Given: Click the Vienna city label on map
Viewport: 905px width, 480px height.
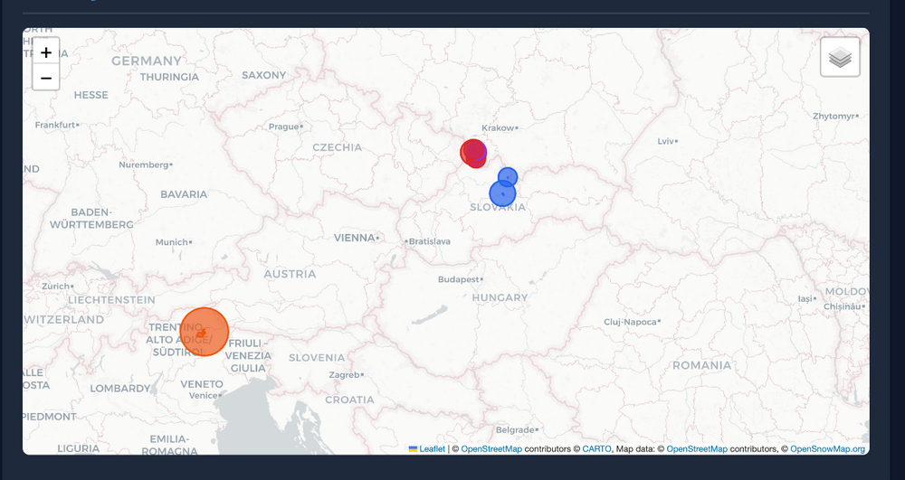Looking at the screenshot, I should pyautogui.click(x=354, y=238).
